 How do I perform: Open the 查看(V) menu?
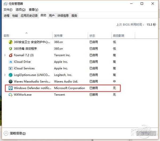[34, 10]
